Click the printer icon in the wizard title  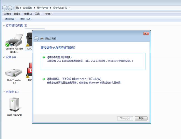[x=42, y=39]
